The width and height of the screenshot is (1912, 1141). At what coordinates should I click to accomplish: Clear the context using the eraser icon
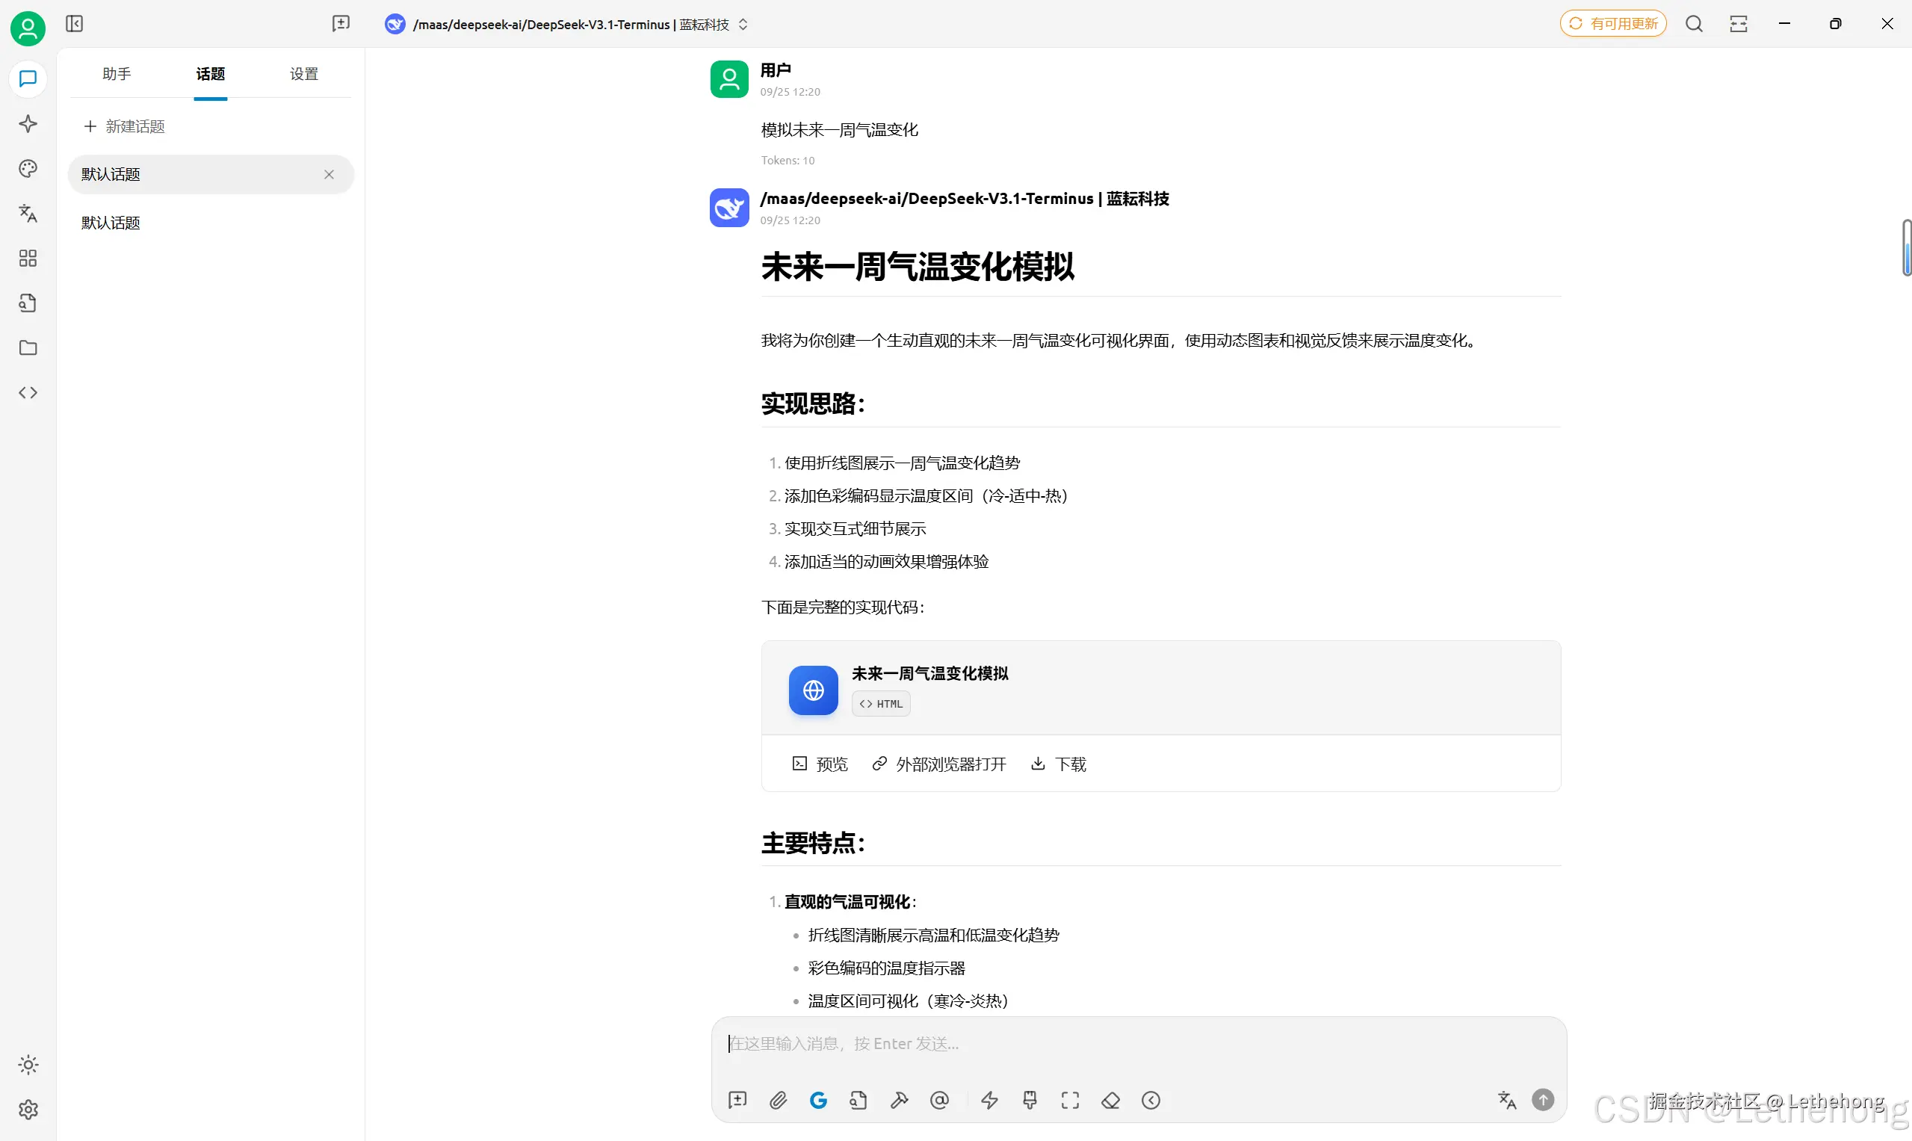(1110, 1100)
